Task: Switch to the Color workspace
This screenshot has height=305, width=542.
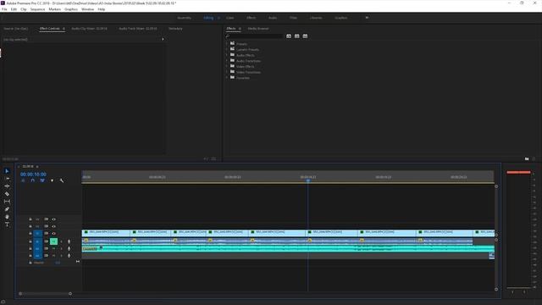Action: (x=230, y=18)
